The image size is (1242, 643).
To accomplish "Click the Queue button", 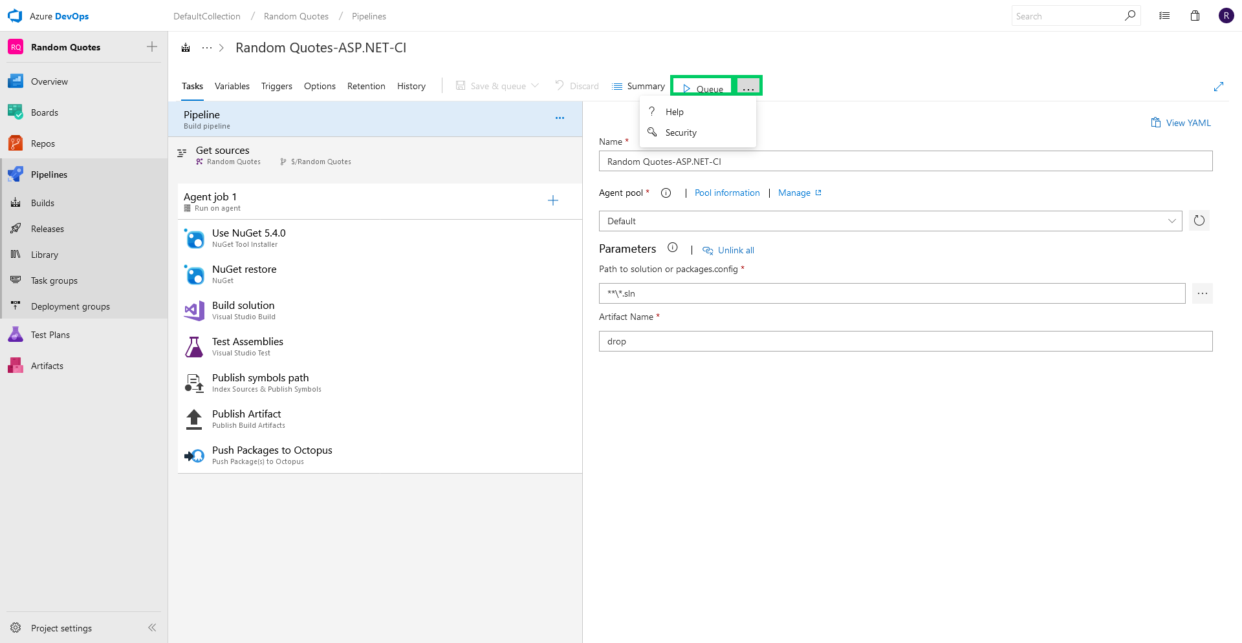I will (x=703, y=89).
